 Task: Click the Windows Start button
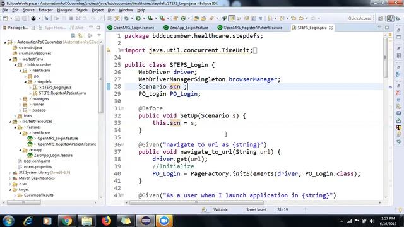click(x=8, y=221)
